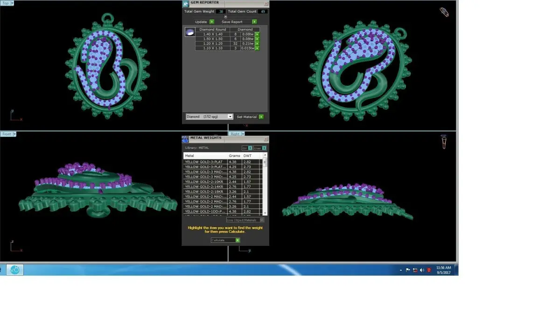Click metal list scrollbar down arrow
The image size is (560, 315).
(265, 213)
